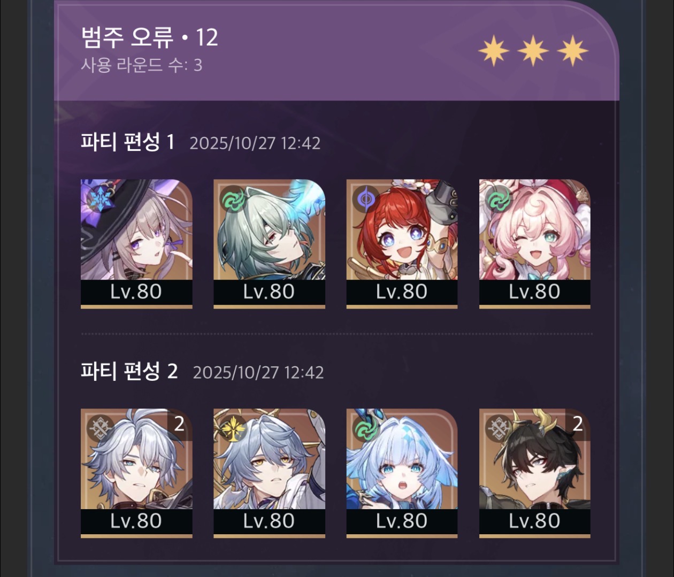
Task: Click the Wind element icon on green-haired character
Action: point(233,199)
